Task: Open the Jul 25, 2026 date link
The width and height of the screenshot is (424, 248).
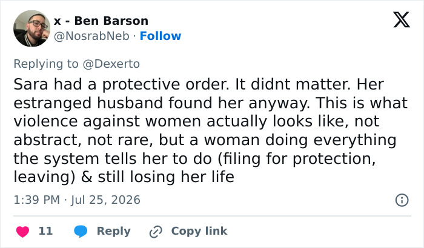Action: point(106,200)
